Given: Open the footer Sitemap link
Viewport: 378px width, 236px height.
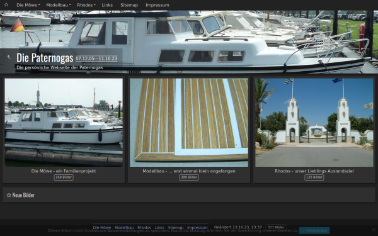Looking at the screenshot, I should point(176,228).
